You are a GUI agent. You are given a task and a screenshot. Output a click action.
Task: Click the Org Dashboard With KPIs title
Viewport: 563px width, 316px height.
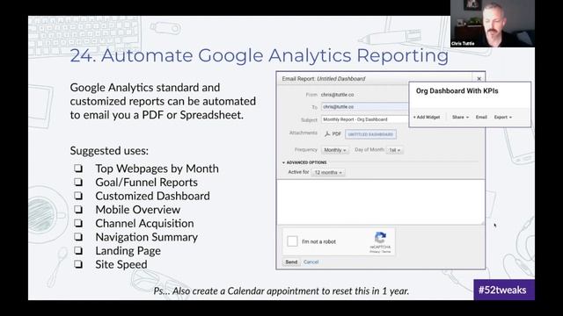pyautogui.click(x=457, y=91)
